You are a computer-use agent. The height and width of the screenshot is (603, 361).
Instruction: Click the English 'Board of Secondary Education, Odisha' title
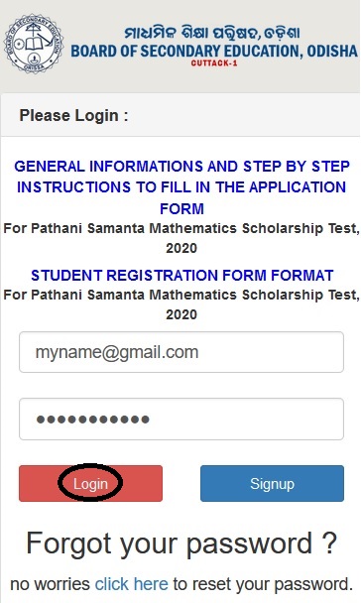click(x=214, y=52)
